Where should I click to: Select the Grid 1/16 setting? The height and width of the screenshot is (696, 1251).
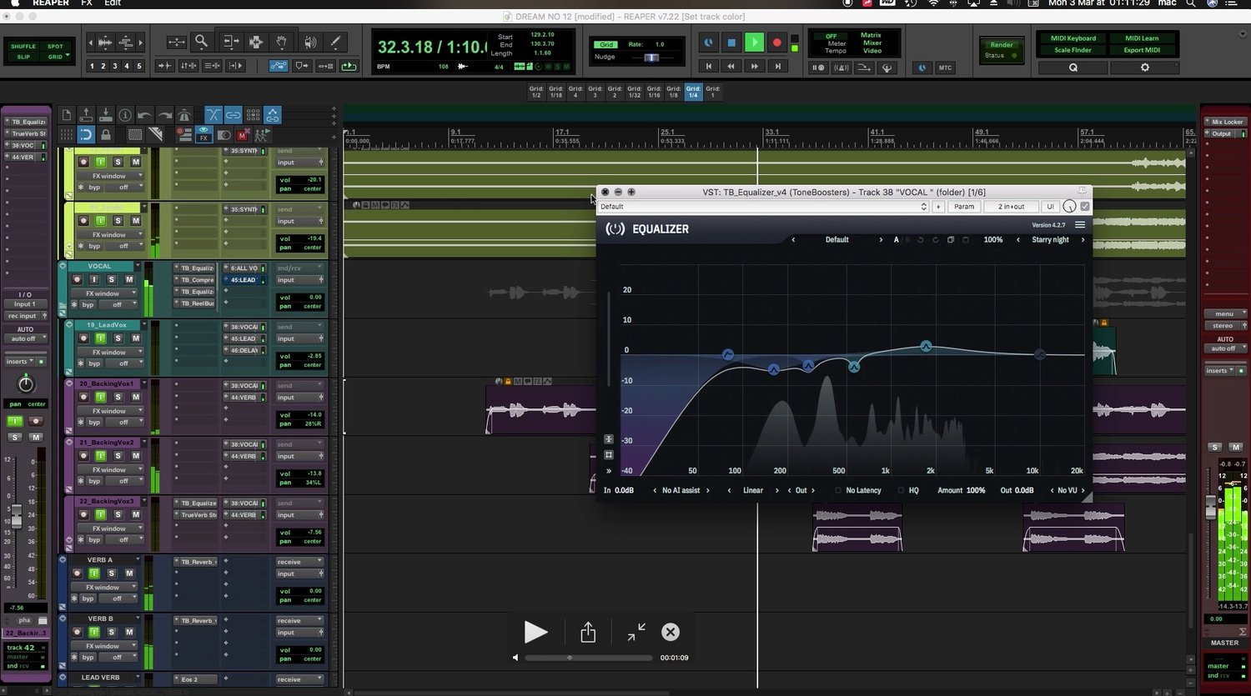[654, 92]
